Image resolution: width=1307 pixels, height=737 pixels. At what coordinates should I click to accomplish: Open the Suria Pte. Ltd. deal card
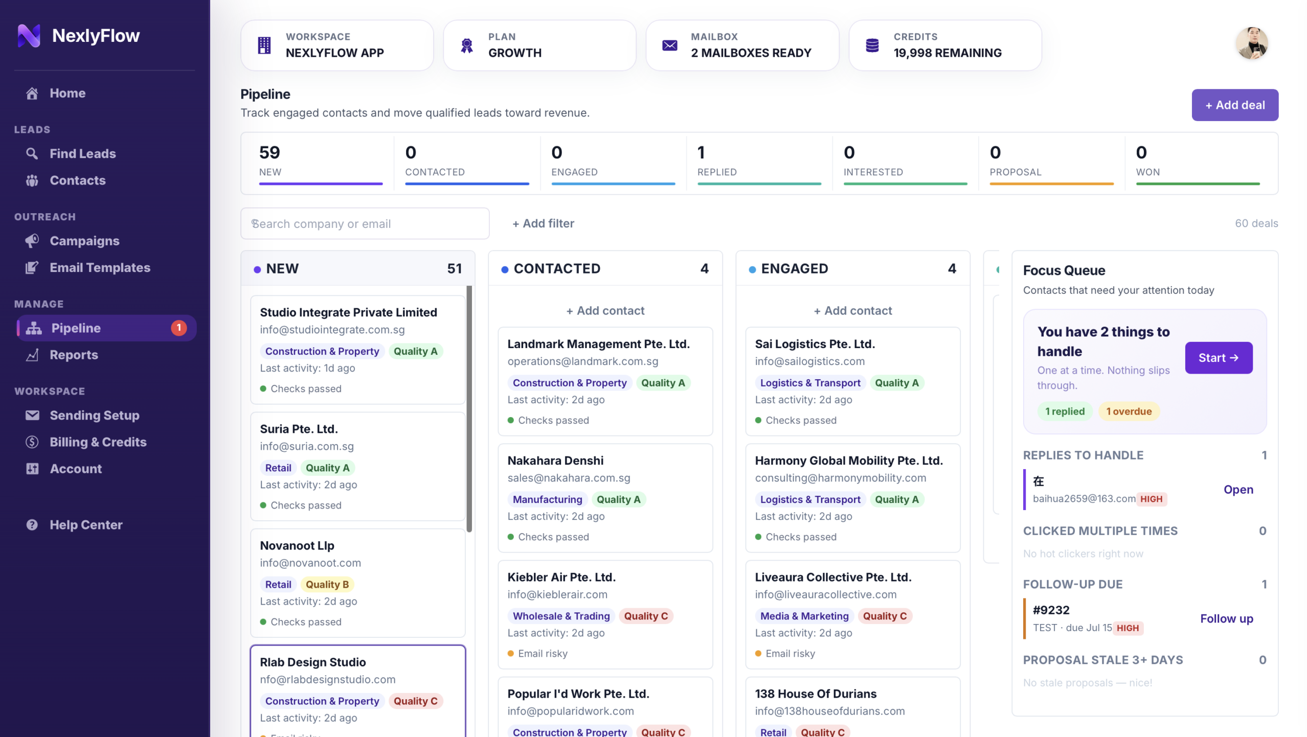click(357, 466)
